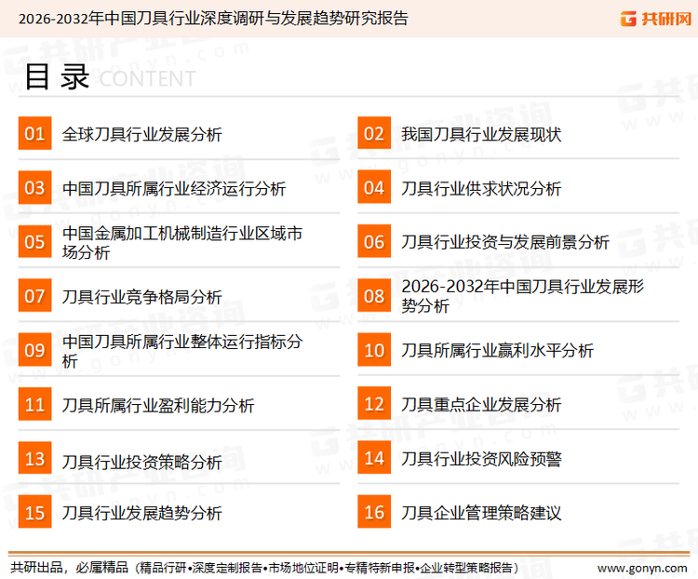Click the 目录 heading

pos(57,77)
